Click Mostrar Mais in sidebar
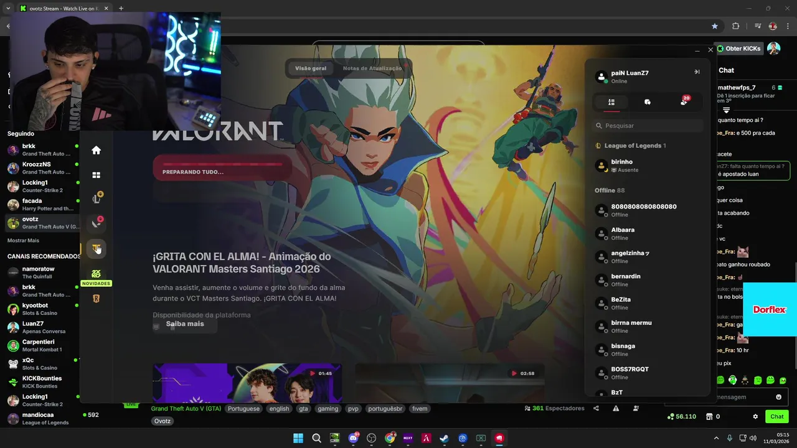 [x=23, y=240]
